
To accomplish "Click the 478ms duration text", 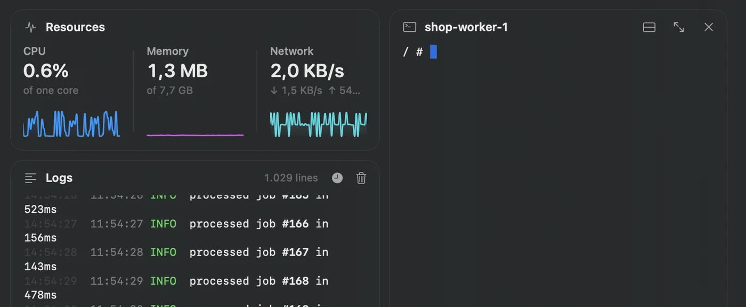I will point(40,295).
